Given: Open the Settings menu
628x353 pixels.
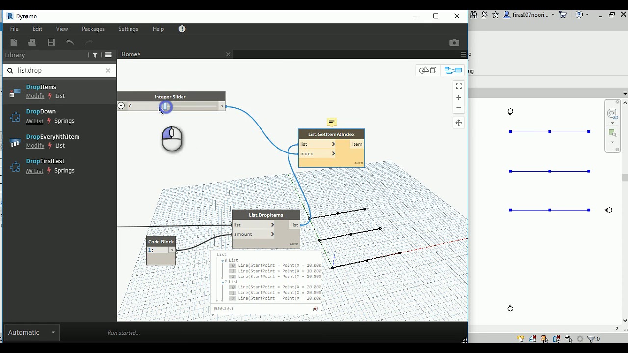Looking at the screenshot, I should coord(128,29).
